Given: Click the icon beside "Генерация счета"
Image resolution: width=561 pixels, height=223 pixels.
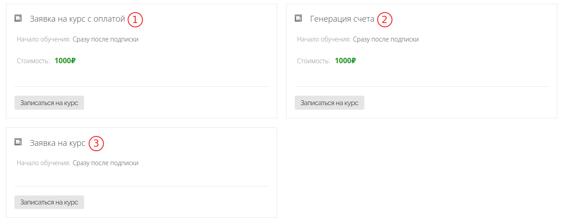Looking at the screenshot, I should pyautogui.click(x=298, y=18).
